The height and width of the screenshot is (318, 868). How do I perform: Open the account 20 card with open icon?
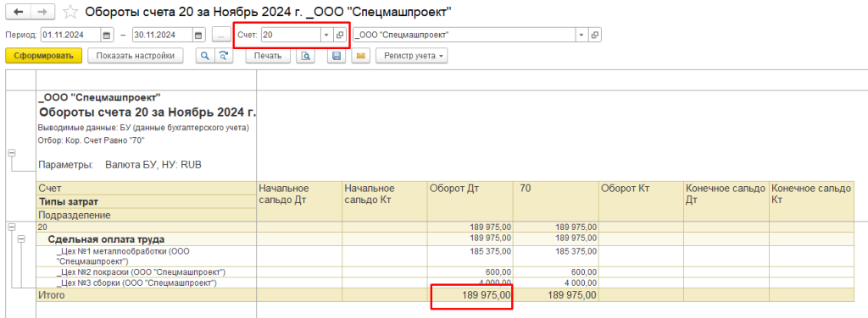[339, 35]
